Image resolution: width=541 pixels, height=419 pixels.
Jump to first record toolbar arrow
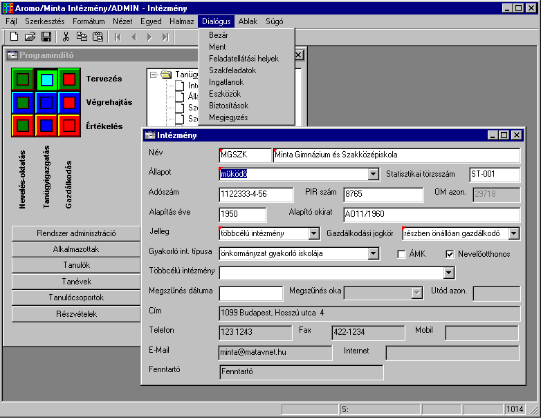coord(118,37)
